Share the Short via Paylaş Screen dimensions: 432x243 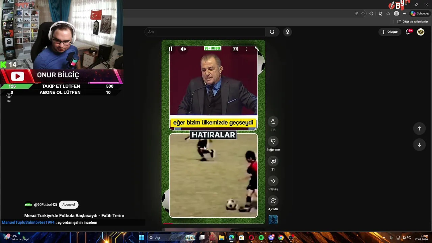[x=273, y=181]
